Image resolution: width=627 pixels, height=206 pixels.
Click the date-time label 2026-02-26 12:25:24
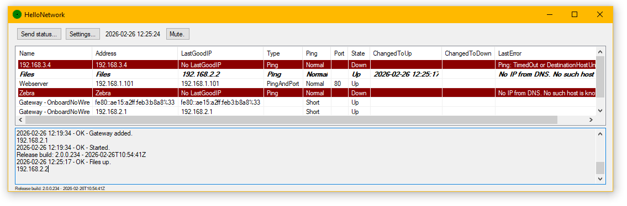(133, 34)
